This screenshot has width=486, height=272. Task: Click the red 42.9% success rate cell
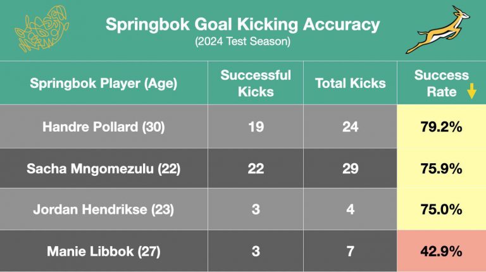pyautogui.click(x=441, y=251)
